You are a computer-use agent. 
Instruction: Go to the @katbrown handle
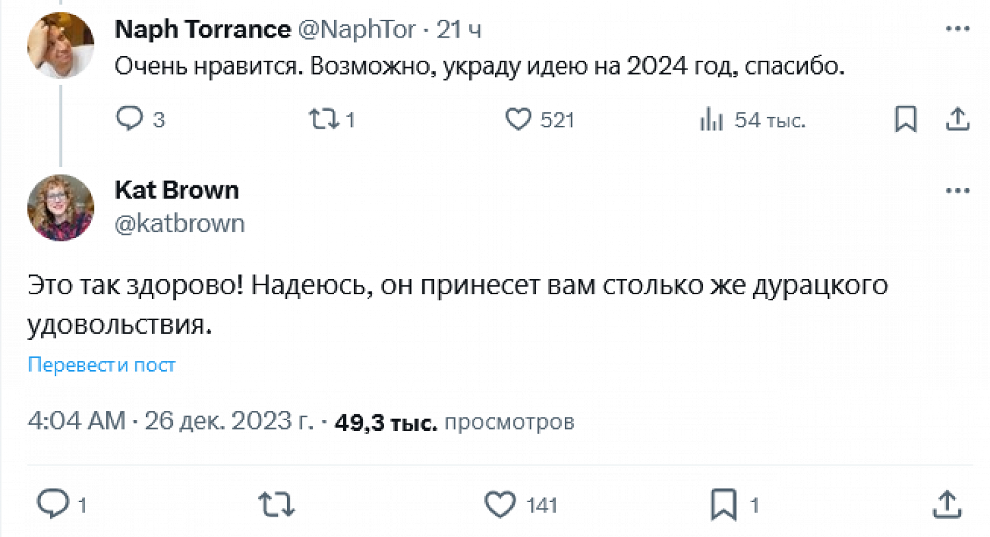coord(180,224)
